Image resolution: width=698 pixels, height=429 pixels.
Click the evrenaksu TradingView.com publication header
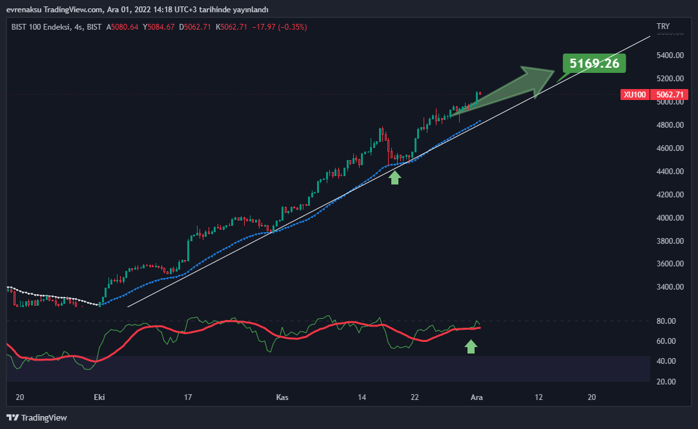[x=137, y=9]
